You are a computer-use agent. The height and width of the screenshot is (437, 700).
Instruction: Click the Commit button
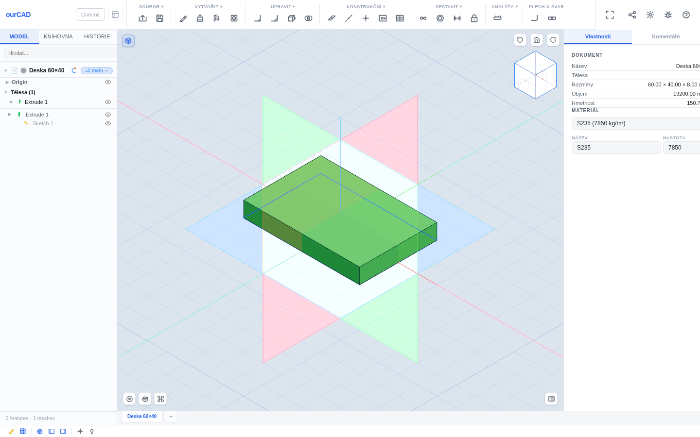(x=90, y=15)
